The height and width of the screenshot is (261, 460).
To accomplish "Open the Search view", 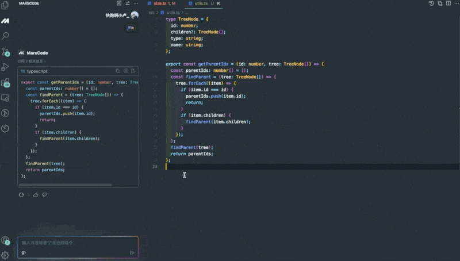I will (5, 36).
